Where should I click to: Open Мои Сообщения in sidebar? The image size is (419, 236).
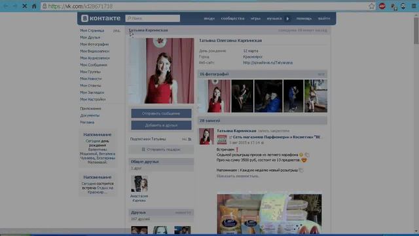click(x=94, y=65)
